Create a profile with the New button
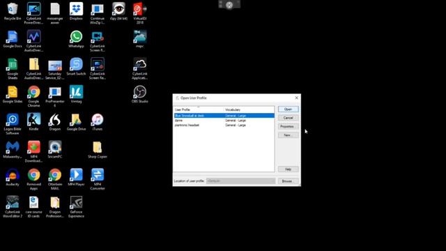 [288, 135]
